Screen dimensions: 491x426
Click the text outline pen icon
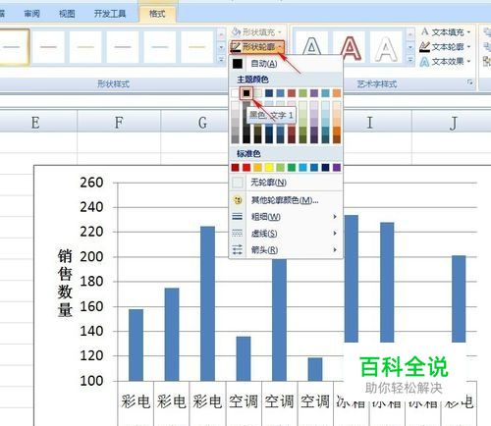[x=424, y=47]
